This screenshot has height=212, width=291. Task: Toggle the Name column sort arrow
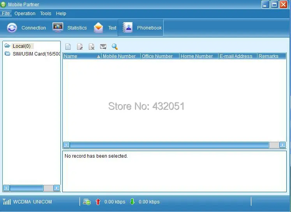99,56
